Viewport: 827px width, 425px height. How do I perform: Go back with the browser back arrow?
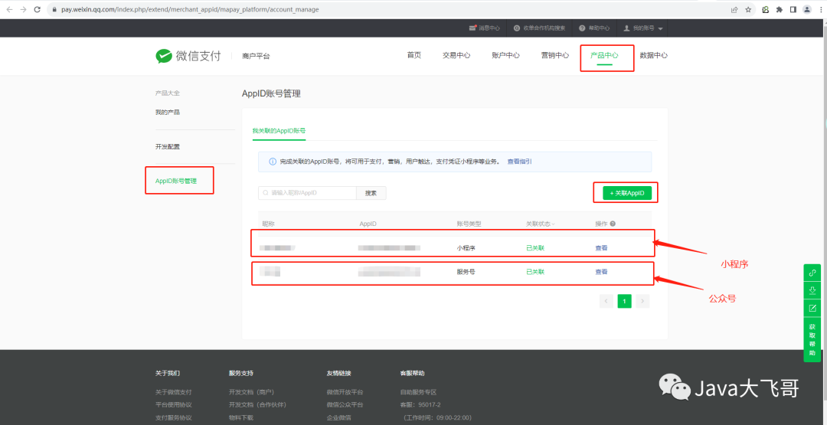click(9, 9)
